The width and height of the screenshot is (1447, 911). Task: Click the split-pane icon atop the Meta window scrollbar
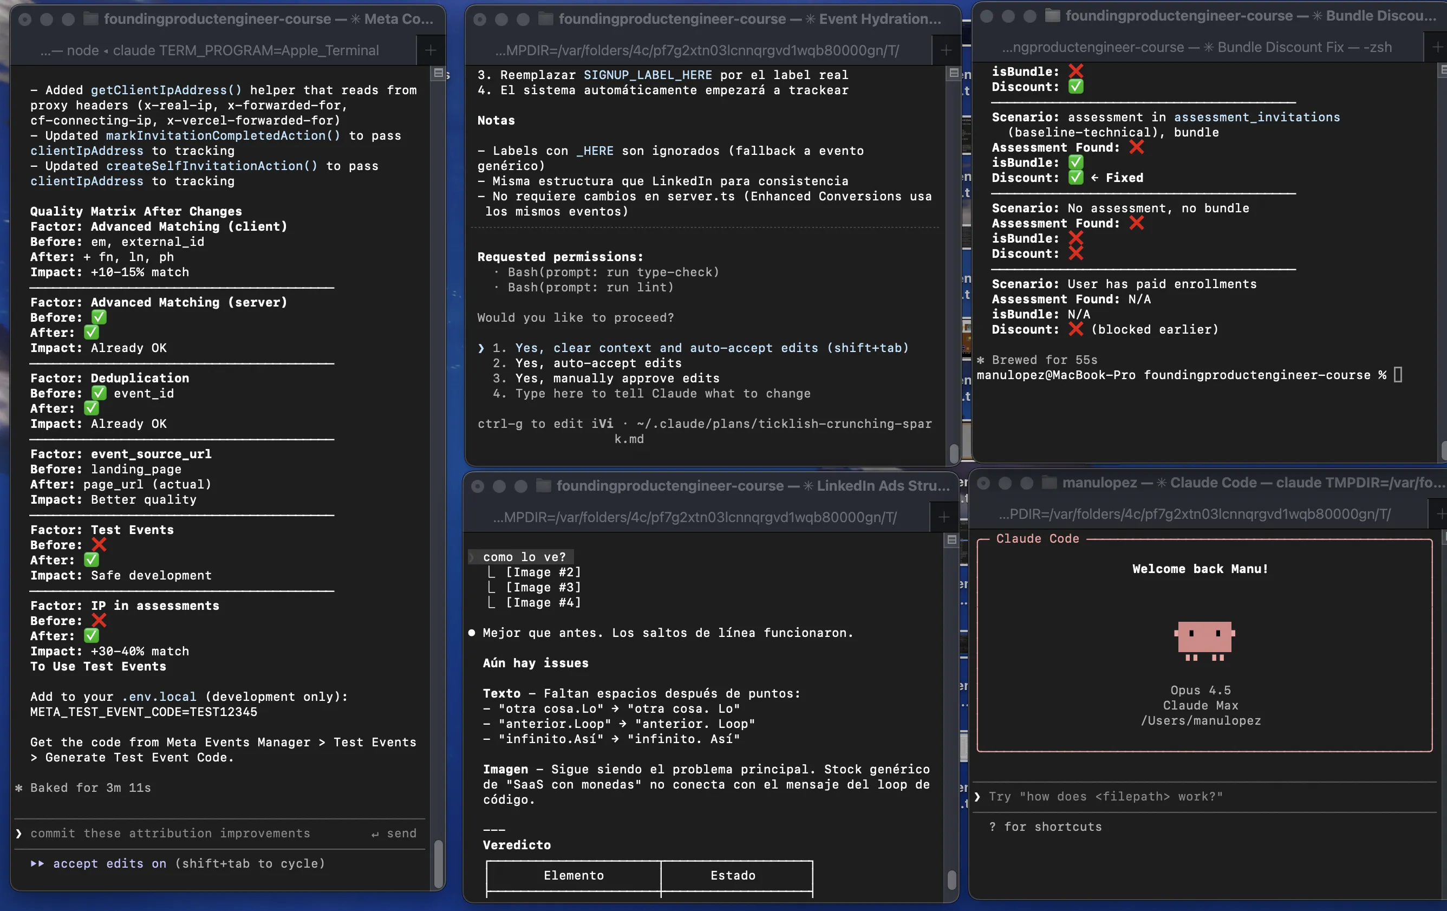coord(439,73)
